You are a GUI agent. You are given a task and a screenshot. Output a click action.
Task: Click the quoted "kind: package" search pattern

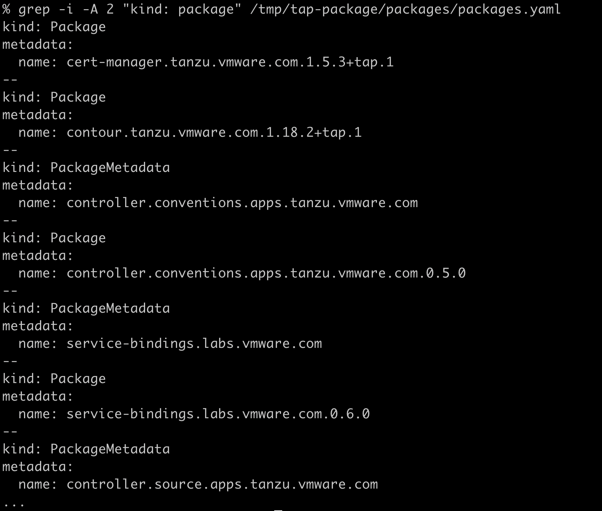point(178,9)
